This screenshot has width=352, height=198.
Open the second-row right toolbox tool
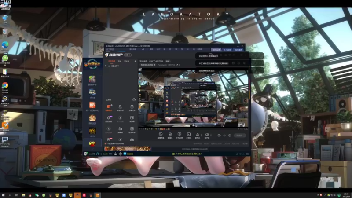tap(132, 119)
